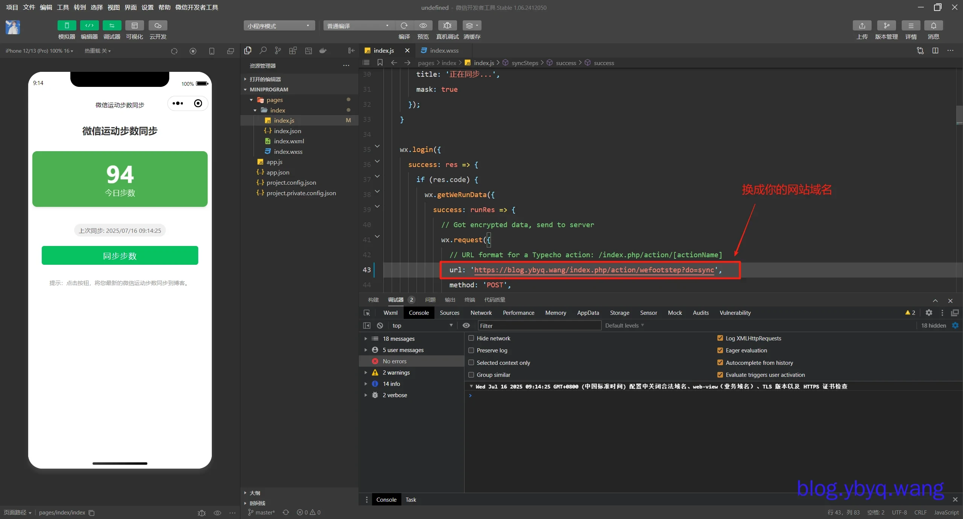Enable Selected context only checkbox
This screenshot has height=519, width=963.
(471, 363)
